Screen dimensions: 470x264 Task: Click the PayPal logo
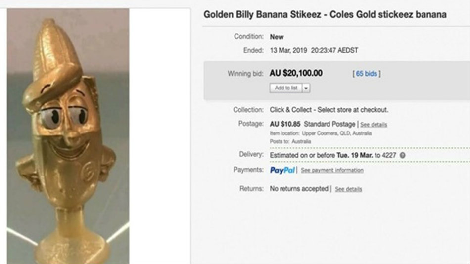pos(282,170)
